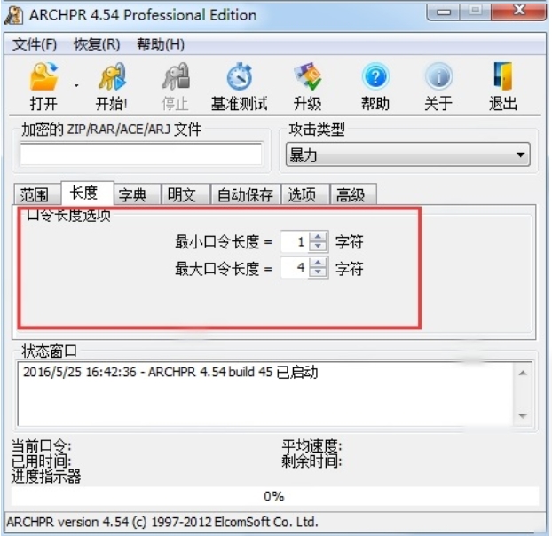This screenshot has width=552, height=536.
Task: Open the 文件(F) menu
Action: 35,44
